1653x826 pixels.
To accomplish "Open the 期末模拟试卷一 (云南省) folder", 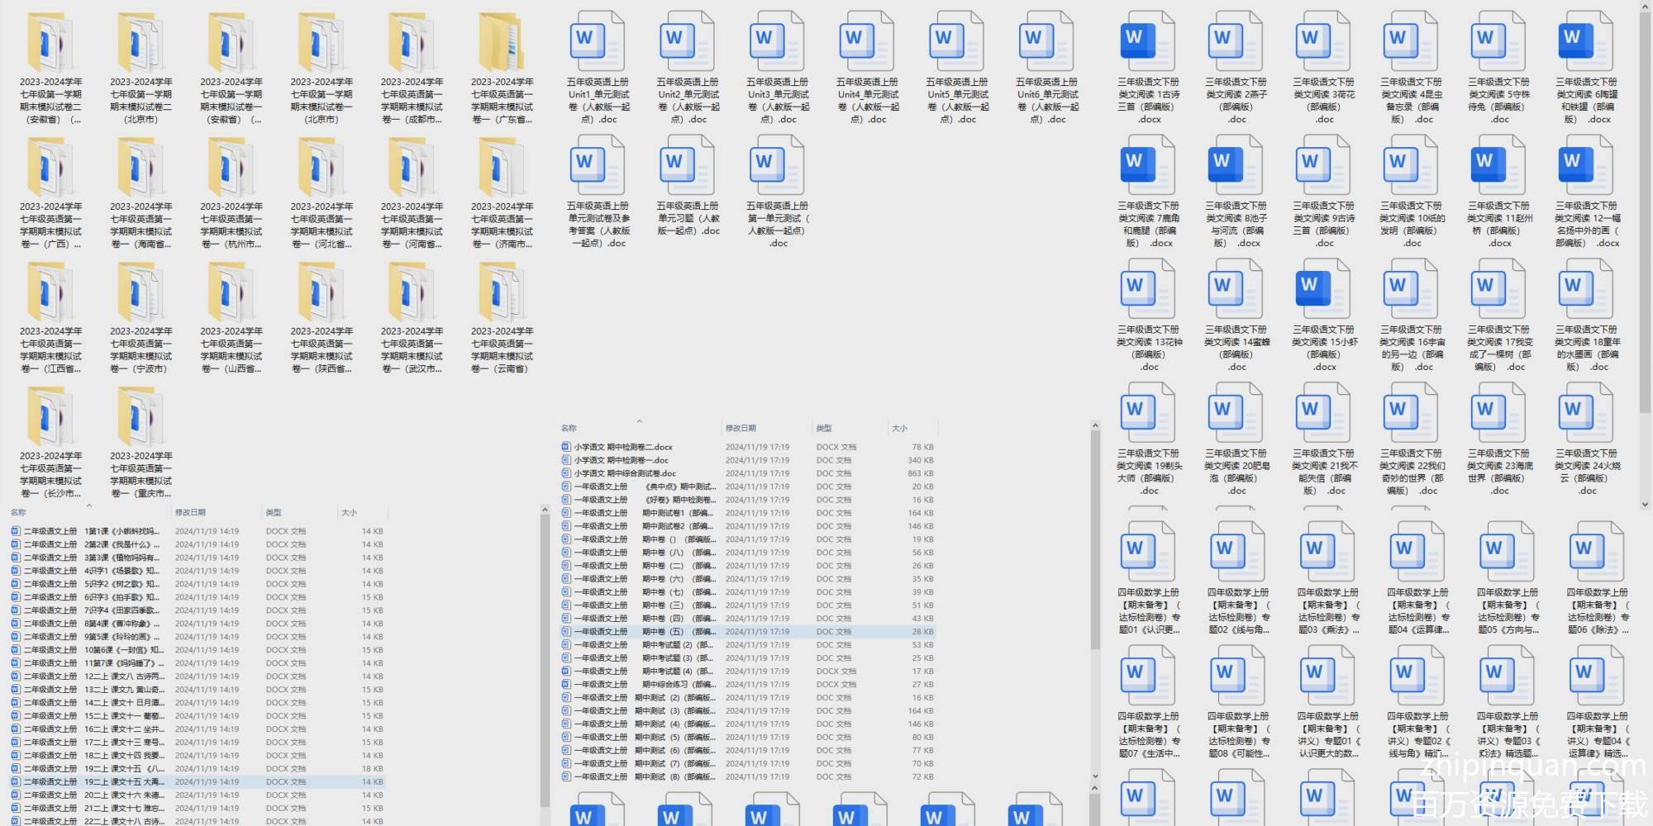I will 502,295.
